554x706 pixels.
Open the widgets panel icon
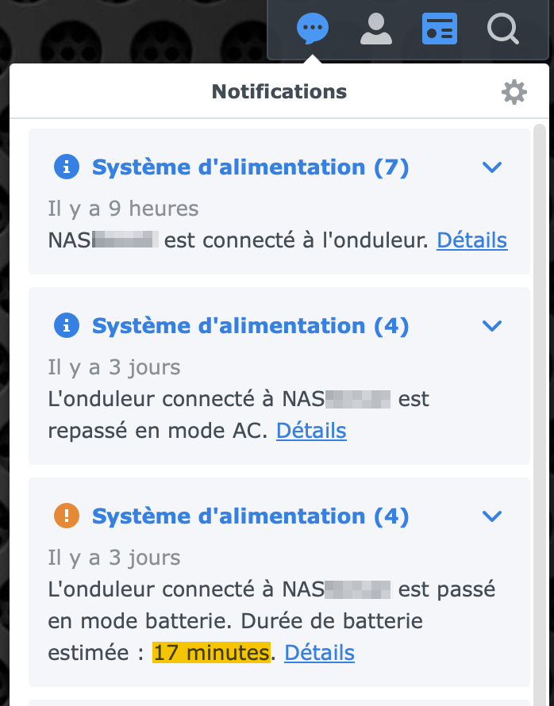439,29
